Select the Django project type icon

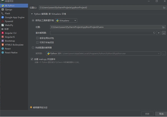pos(3,10)
